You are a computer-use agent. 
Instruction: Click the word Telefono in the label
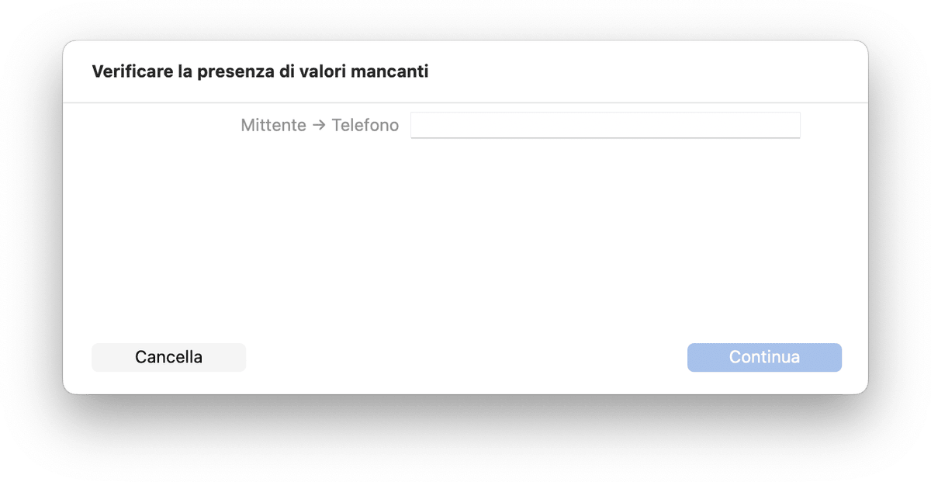(365, 125)
